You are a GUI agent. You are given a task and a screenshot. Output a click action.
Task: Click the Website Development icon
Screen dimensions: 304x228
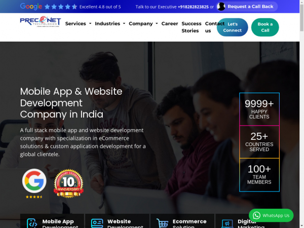coord(97,223)
